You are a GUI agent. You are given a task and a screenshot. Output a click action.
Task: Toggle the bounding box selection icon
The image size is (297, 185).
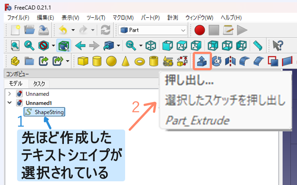63,46
